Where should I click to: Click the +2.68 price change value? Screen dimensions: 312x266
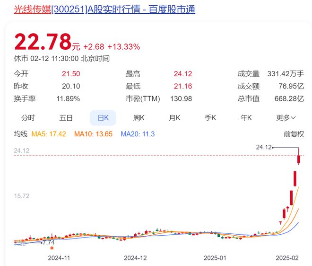[x=94, y=47]
